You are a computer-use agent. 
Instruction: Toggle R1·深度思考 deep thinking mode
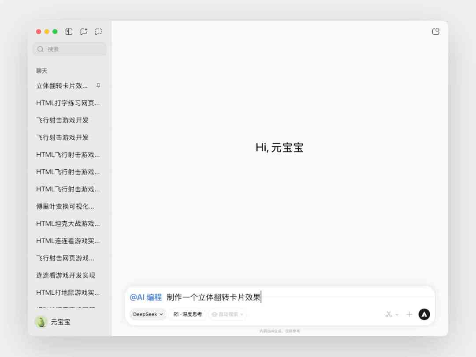click(x=187, y=314)
